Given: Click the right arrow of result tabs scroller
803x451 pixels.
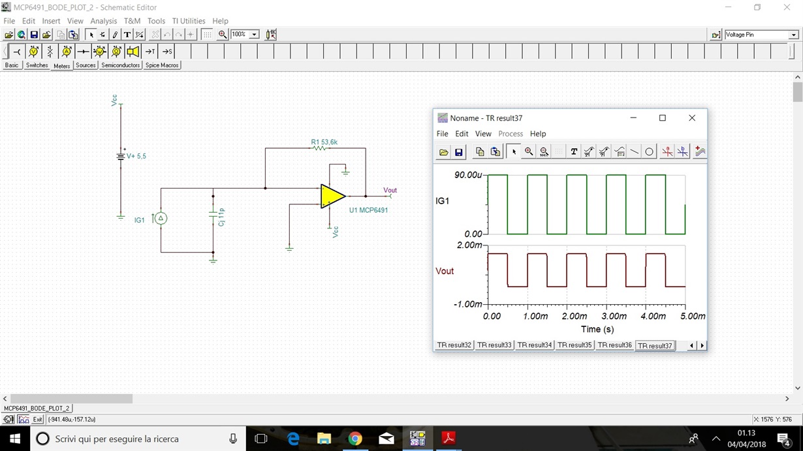Looking at the screenshot, I should (702, 345).
